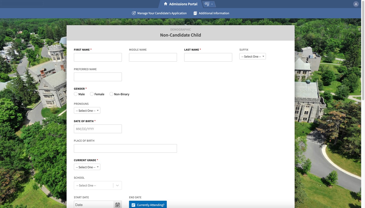Open the Current Grade dropdown

[87, 167]
